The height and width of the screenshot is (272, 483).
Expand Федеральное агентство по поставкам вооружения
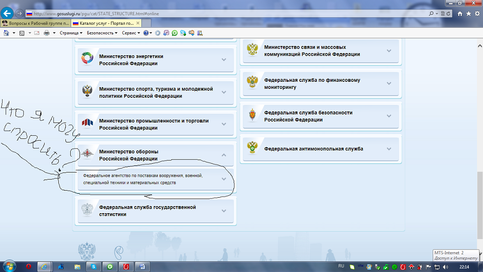[x=224, y=179]
